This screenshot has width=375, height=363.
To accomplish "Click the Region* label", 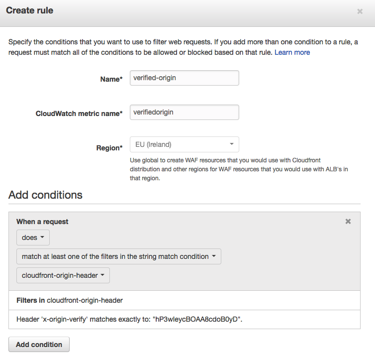I will pos(109,148).
